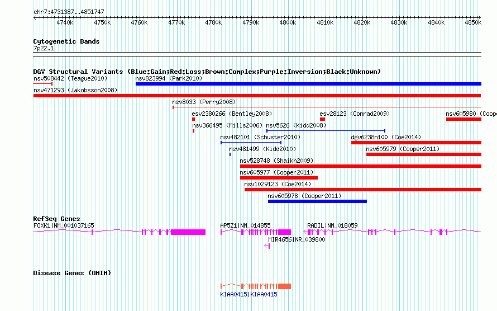The image size is (497, 311).
Task: Click the chr7:4731387..4851747 coordinate label
Action: tap(69, 12)
